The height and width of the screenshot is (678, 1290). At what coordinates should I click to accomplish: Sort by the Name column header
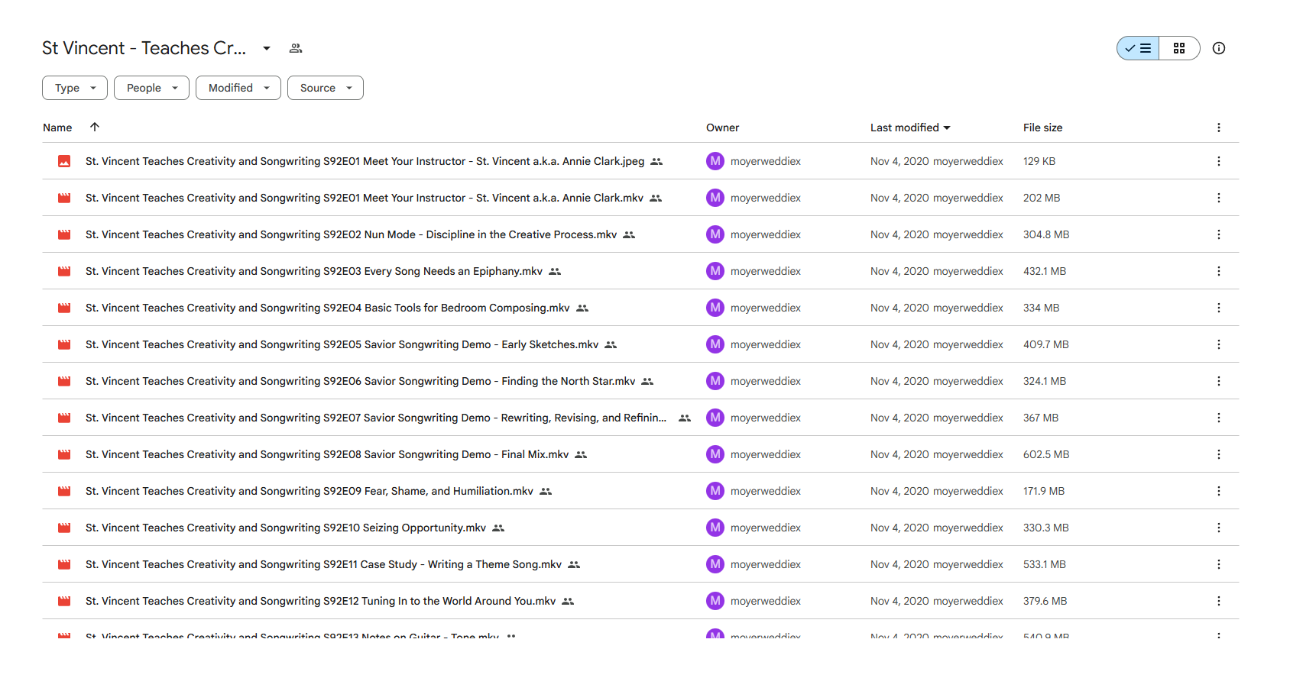pyautogui.click(x=57, y=128)
